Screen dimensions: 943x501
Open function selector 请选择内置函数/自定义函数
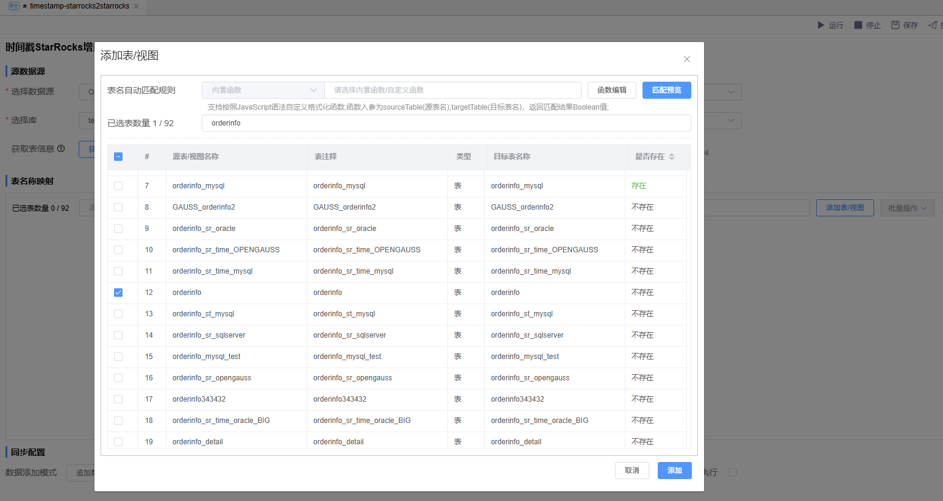[x=452, y=90]
